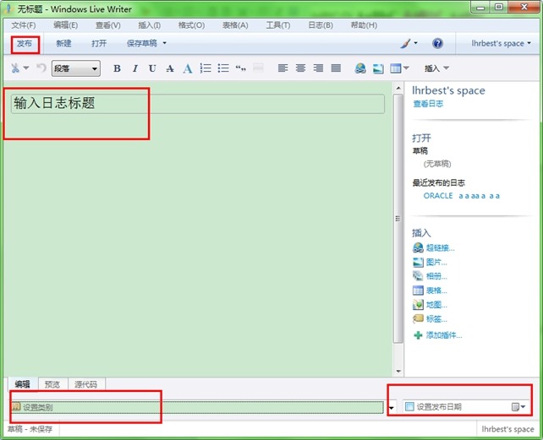Viewport: 543px width, 440px height.
Task: Open the lhrbest's space blog selector dropdown
Action: point(501,43)
